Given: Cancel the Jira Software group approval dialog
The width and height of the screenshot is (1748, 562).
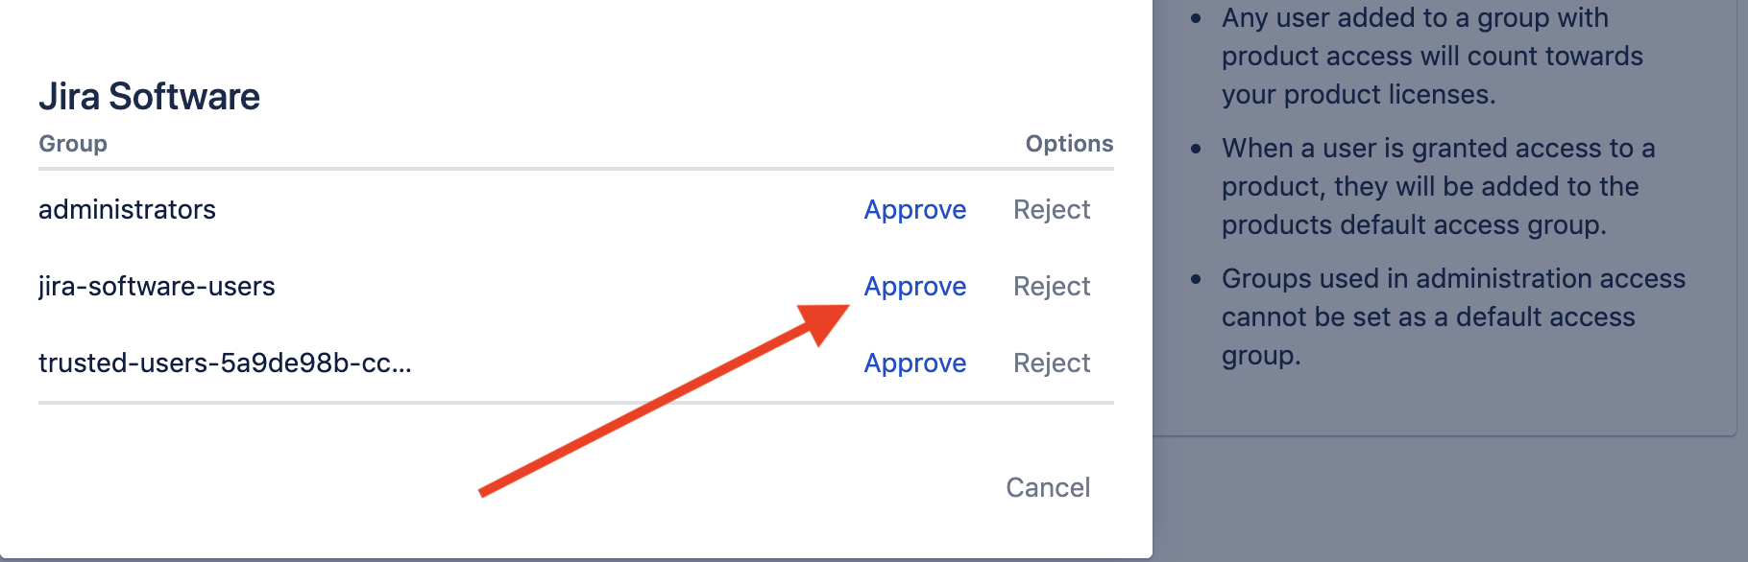Looking at the screenshot, I should coord(1047,487).
